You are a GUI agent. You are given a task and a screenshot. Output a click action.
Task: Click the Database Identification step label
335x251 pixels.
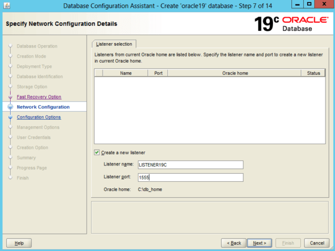point(40,77)
